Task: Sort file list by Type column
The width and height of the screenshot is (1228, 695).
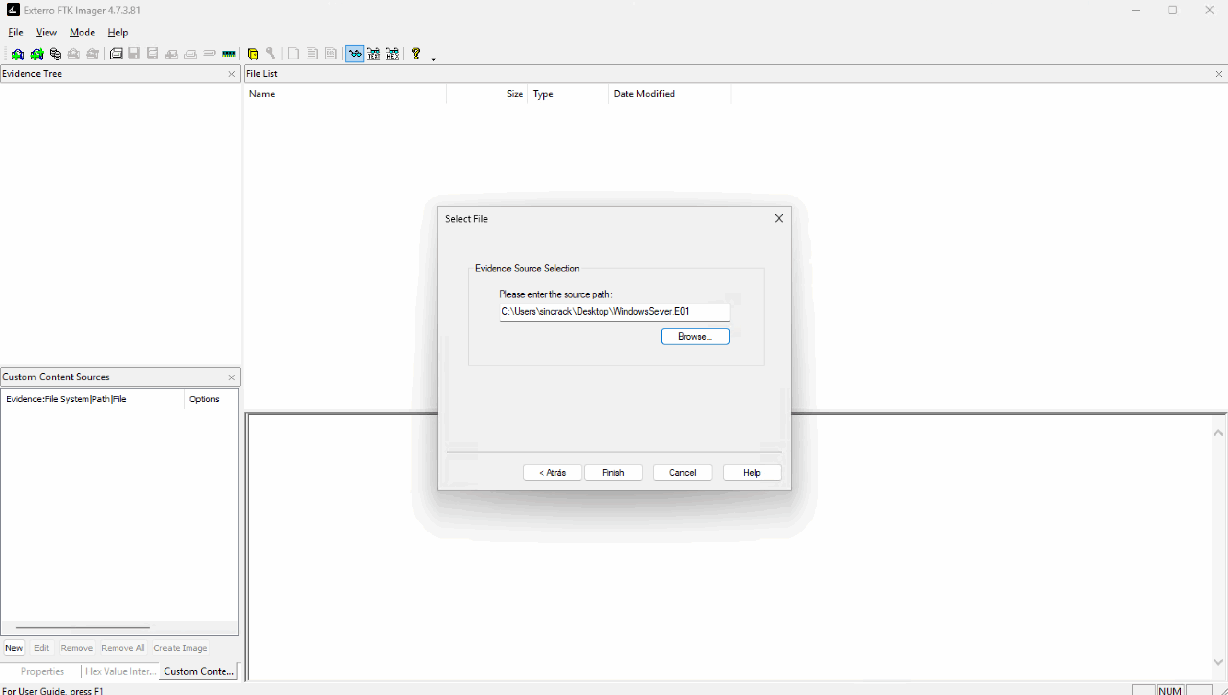Action: (568, 94)
